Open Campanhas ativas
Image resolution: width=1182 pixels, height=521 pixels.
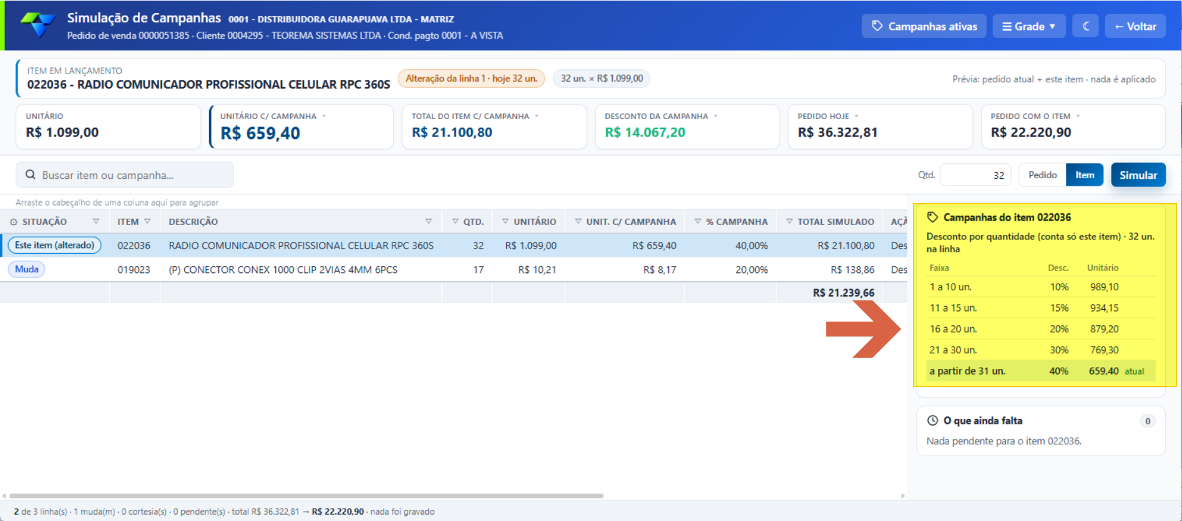tap(924, 26)
